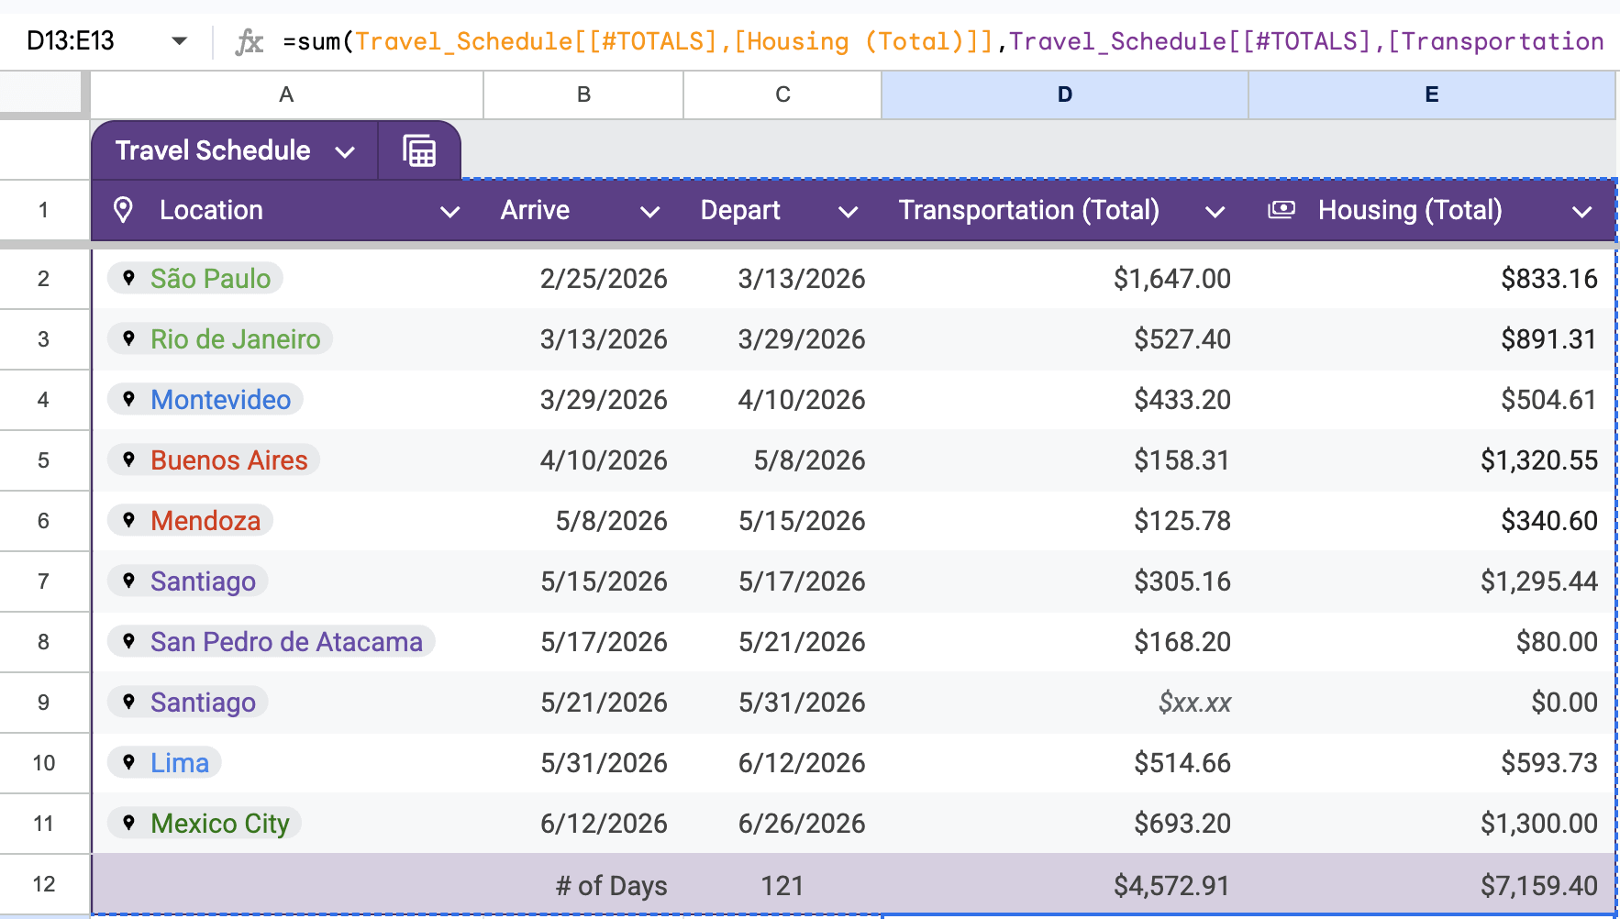This screenshot has height=919, width=1620.
Task: Open the Arrive column dropdown arrow
Action: (x=649, y=212)
